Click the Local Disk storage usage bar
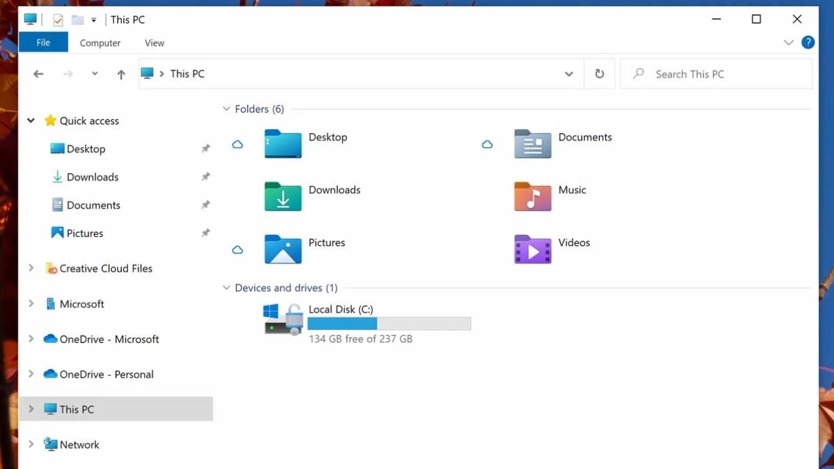Screen dimensions: 834x469 389,324
